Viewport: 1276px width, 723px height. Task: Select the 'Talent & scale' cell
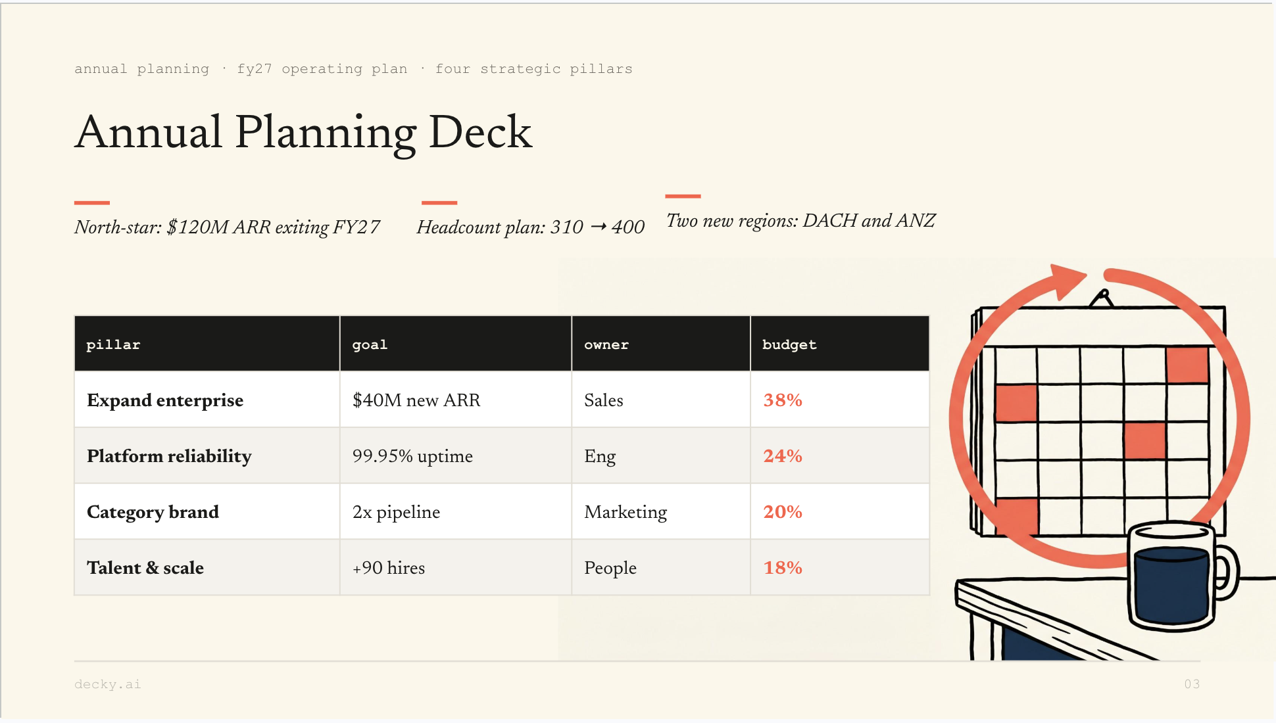[x=207, y=567]
